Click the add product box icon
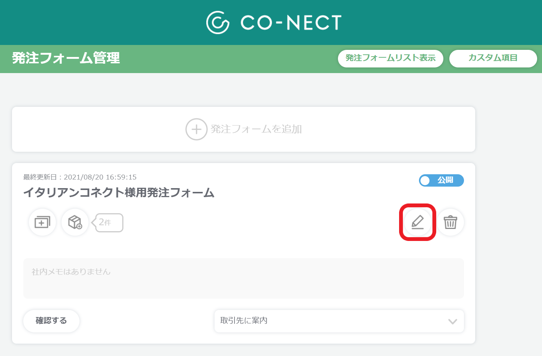 [75, 222]
